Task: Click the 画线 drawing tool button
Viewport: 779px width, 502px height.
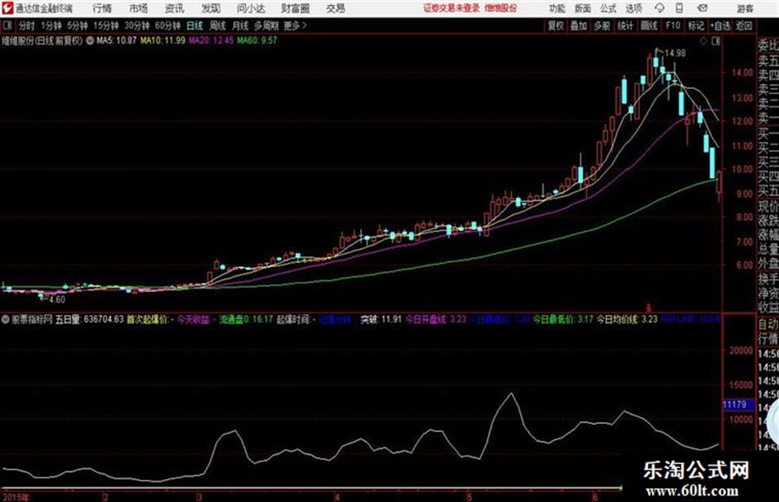Action: 649,26
